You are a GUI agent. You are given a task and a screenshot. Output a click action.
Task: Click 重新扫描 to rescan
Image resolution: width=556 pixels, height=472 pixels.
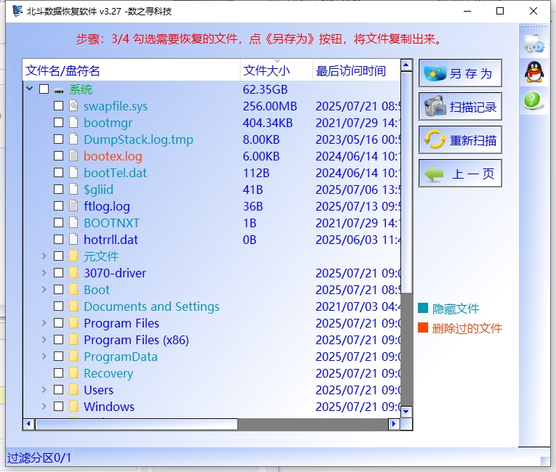click(x=460, y=139)
